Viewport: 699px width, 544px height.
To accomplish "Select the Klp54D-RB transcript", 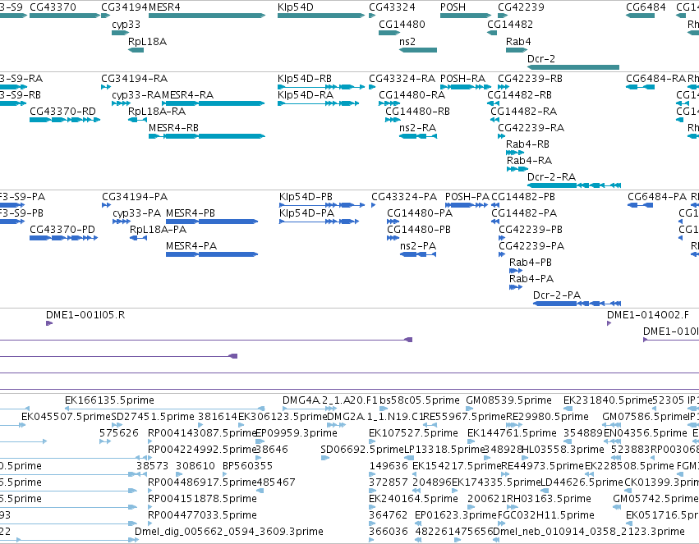I will click(x=321, y=87).
